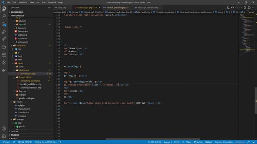257x144 pixels.
Task: Click the Spaces: 4 indentation indicator
Action: [168, 142]
